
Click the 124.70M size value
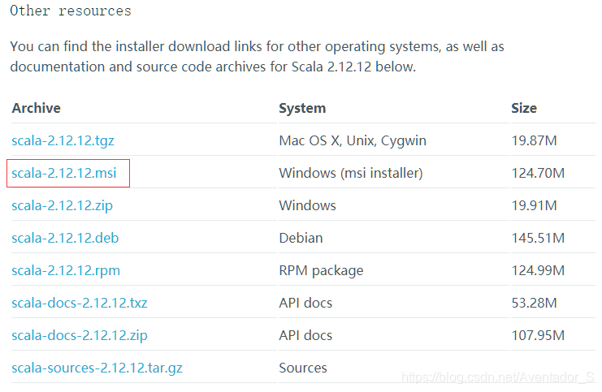click(538, 173)
